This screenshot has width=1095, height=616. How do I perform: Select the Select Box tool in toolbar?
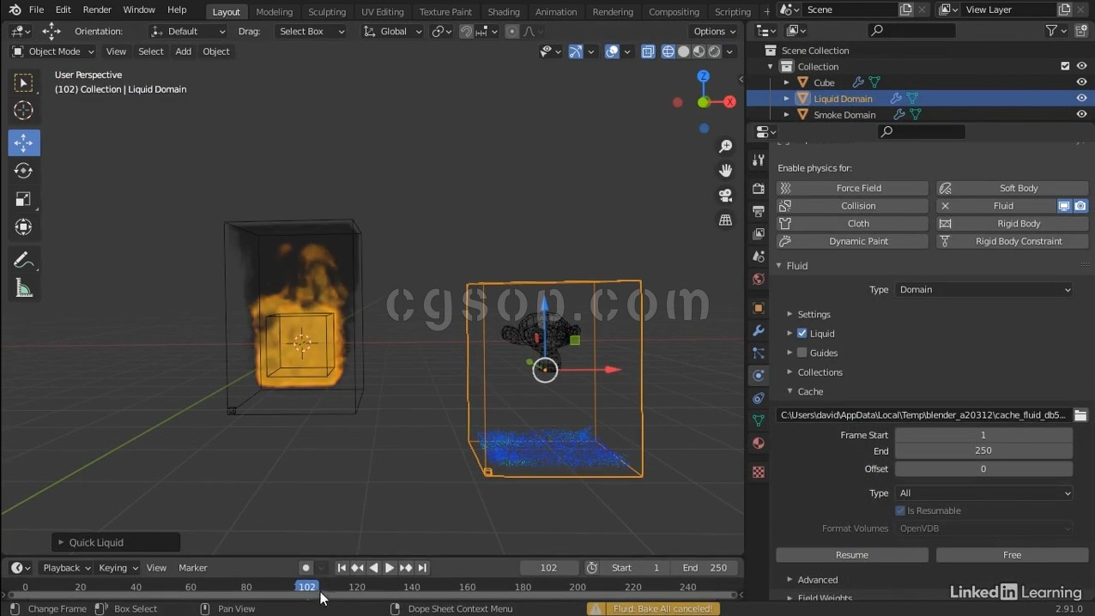coord(24,82)
